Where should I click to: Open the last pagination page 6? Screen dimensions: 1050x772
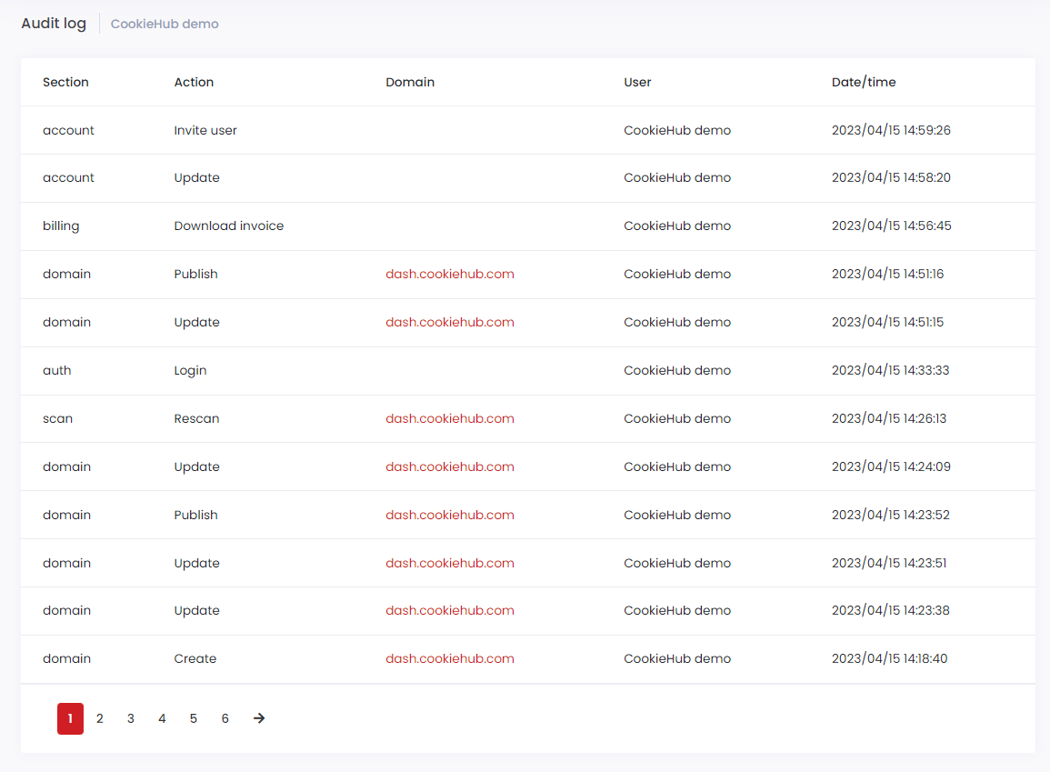click(225, 718)
